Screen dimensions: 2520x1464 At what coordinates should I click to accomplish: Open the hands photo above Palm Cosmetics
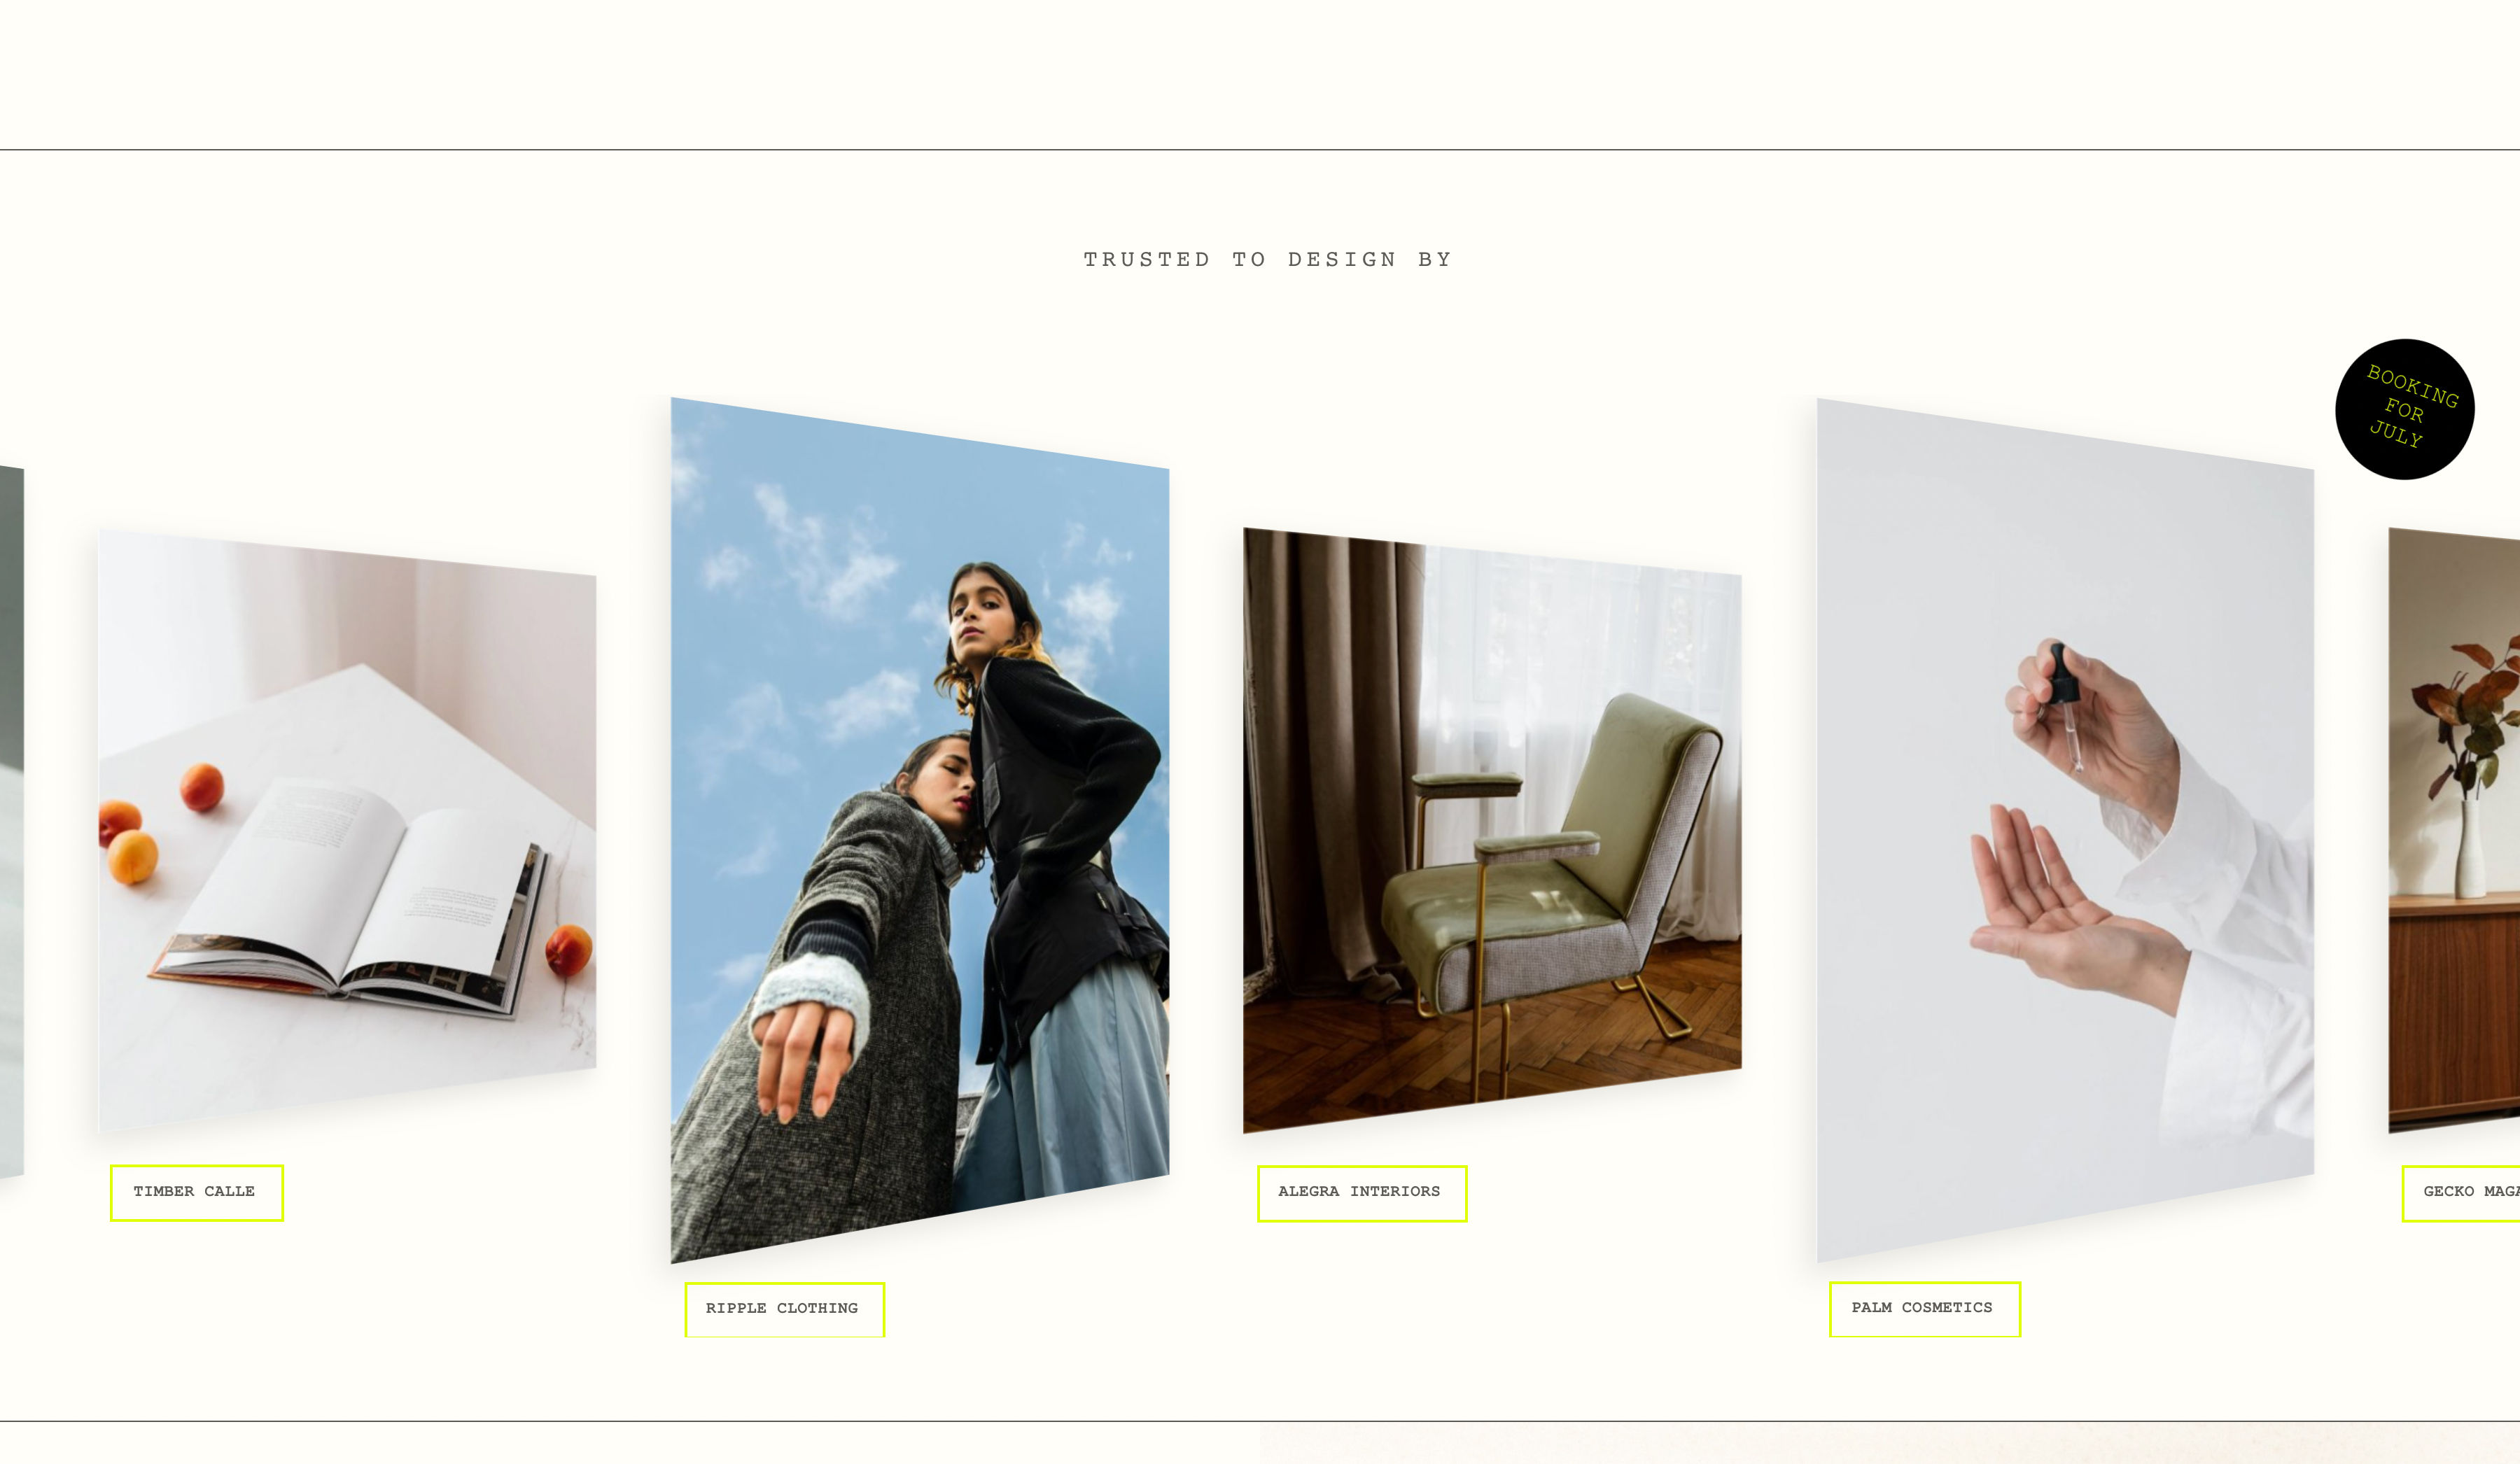coord(2065,830)
